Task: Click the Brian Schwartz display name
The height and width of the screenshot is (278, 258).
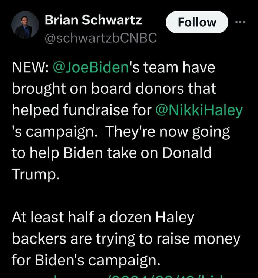Action: click(93, 20)
